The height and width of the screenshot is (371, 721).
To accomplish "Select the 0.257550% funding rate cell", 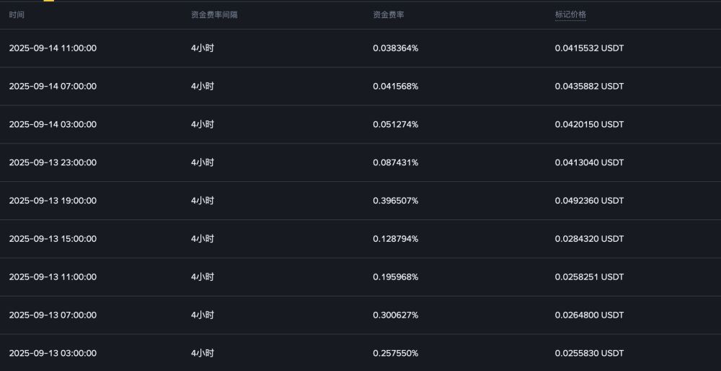I will 395,354.
